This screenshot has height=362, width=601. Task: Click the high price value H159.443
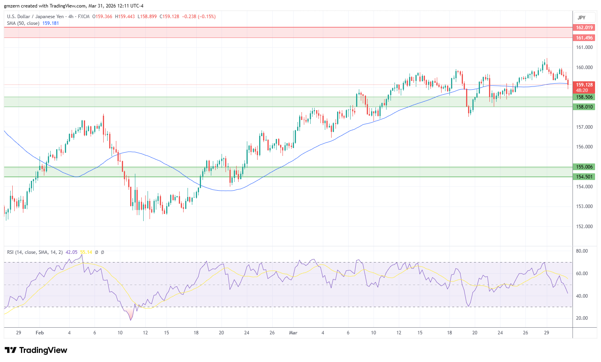[x=125, y=17]
